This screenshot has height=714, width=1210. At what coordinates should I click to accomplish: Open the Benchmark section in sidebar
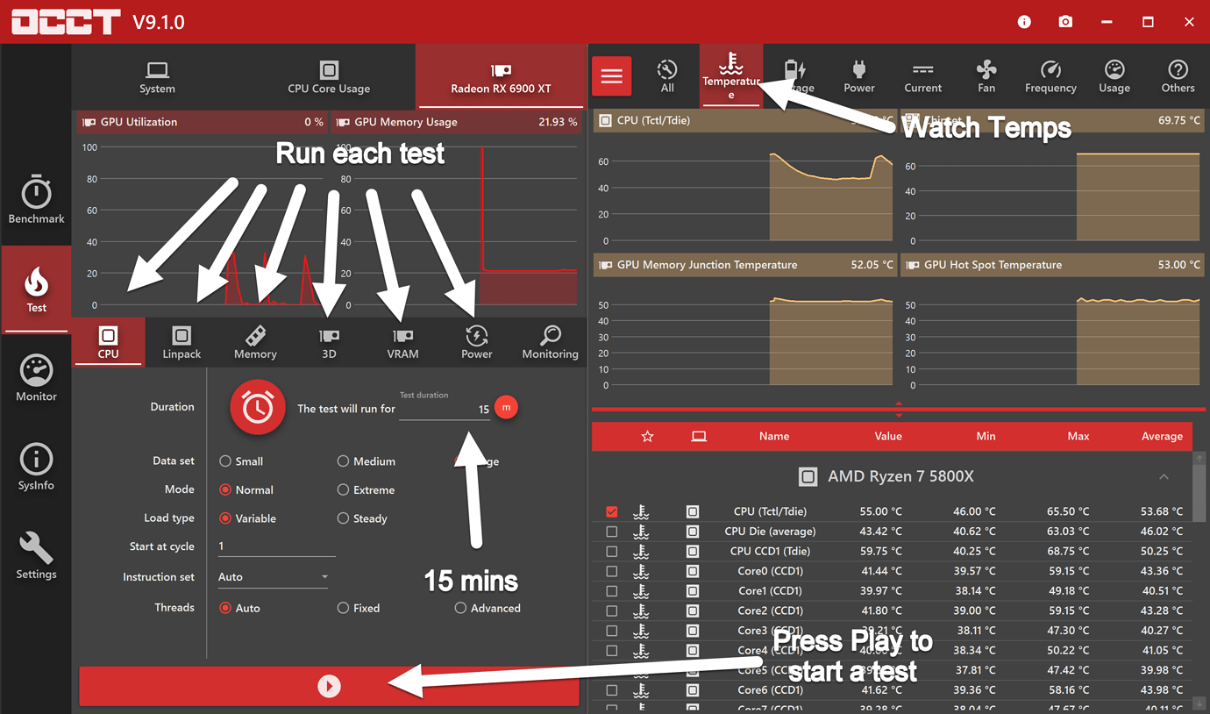coord(36,200)
